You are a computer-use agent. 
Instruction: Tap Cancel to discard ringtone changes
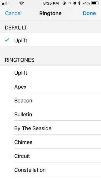(13, 13)
